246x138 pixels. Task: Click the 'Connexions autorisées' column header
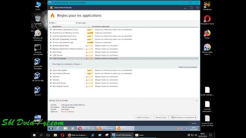pyautogui.click(x=101, y=26)
